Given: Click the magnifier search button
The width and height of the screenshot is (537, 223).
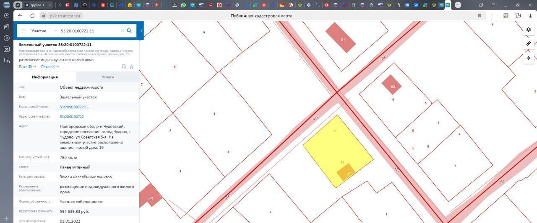Looking at the screenshot, I should click(x=129, y=31).
